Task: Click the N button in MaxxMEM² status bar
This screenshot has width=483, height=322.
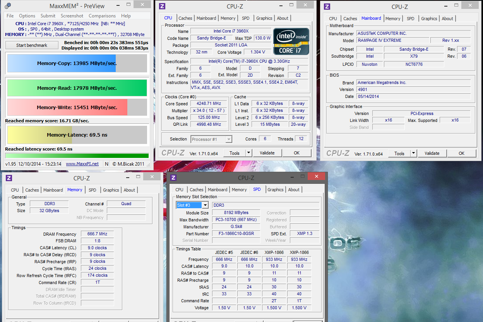Action: click(106, 164)
